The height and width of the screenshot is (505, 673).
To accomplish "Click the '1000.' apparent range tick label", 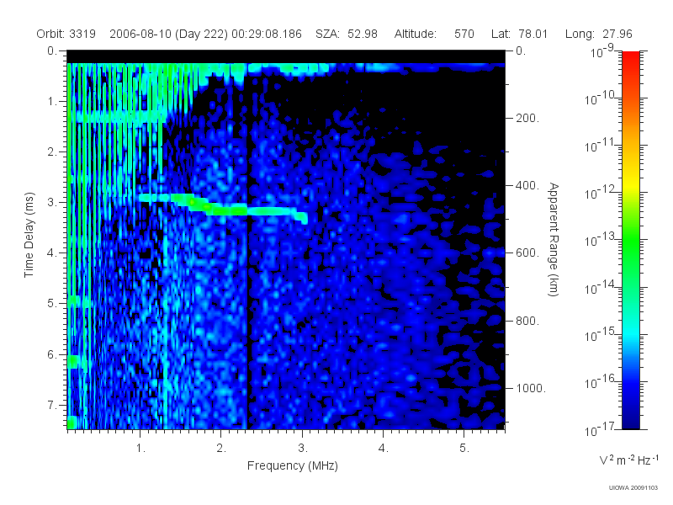I will click(x=531, y=388).
